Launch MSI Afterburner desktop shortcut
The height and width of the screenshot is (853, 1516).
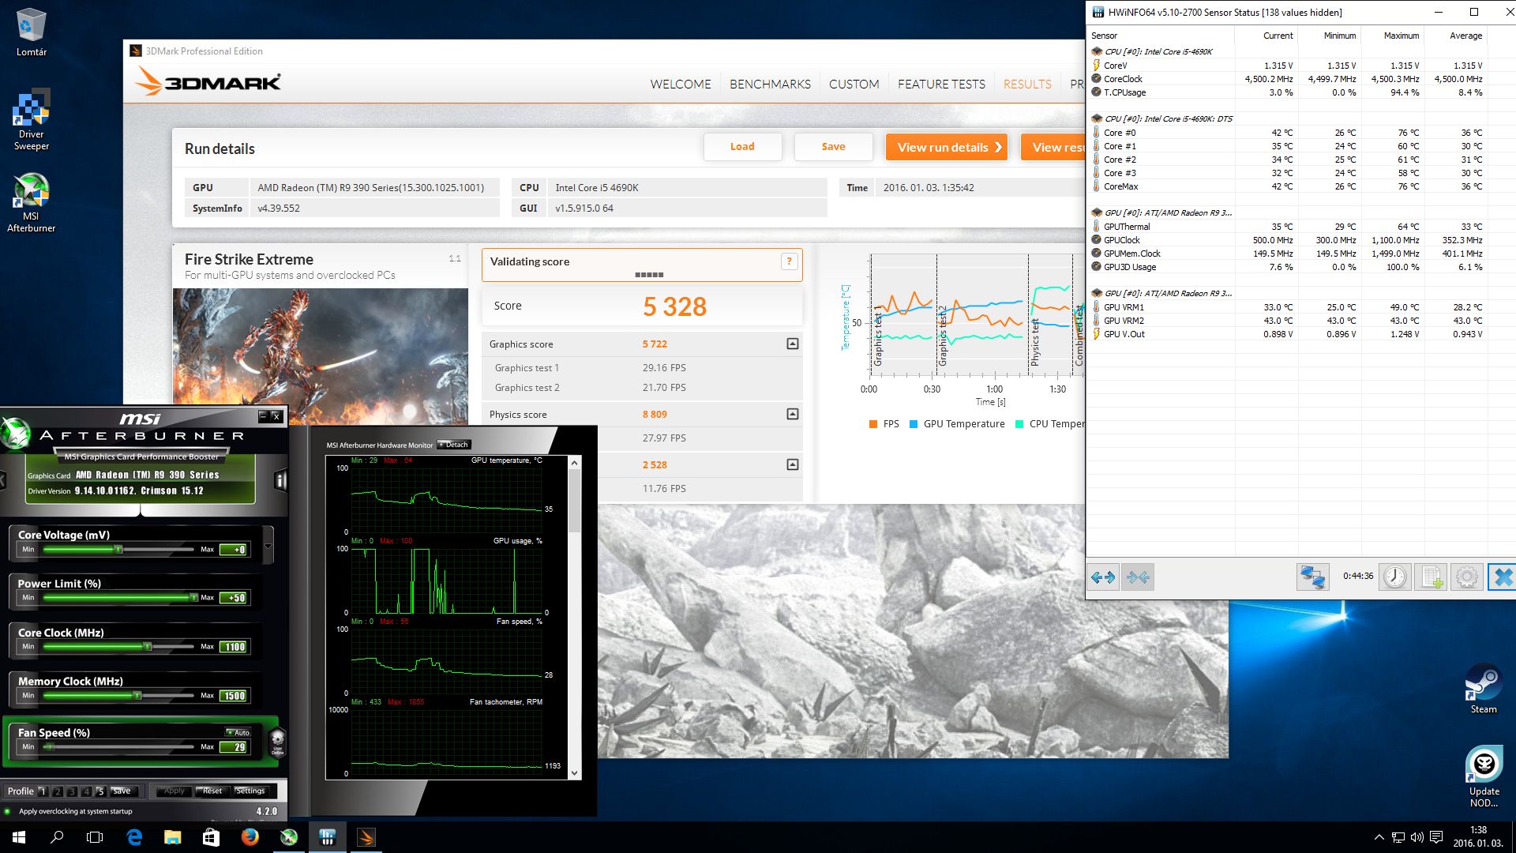pos(32,202)
